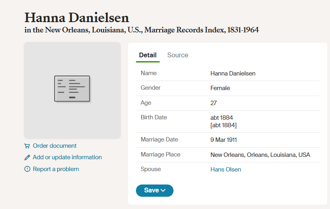
Task: Click the New Orleans Marriage Records Index subtitle
Action: pos(141,30)
